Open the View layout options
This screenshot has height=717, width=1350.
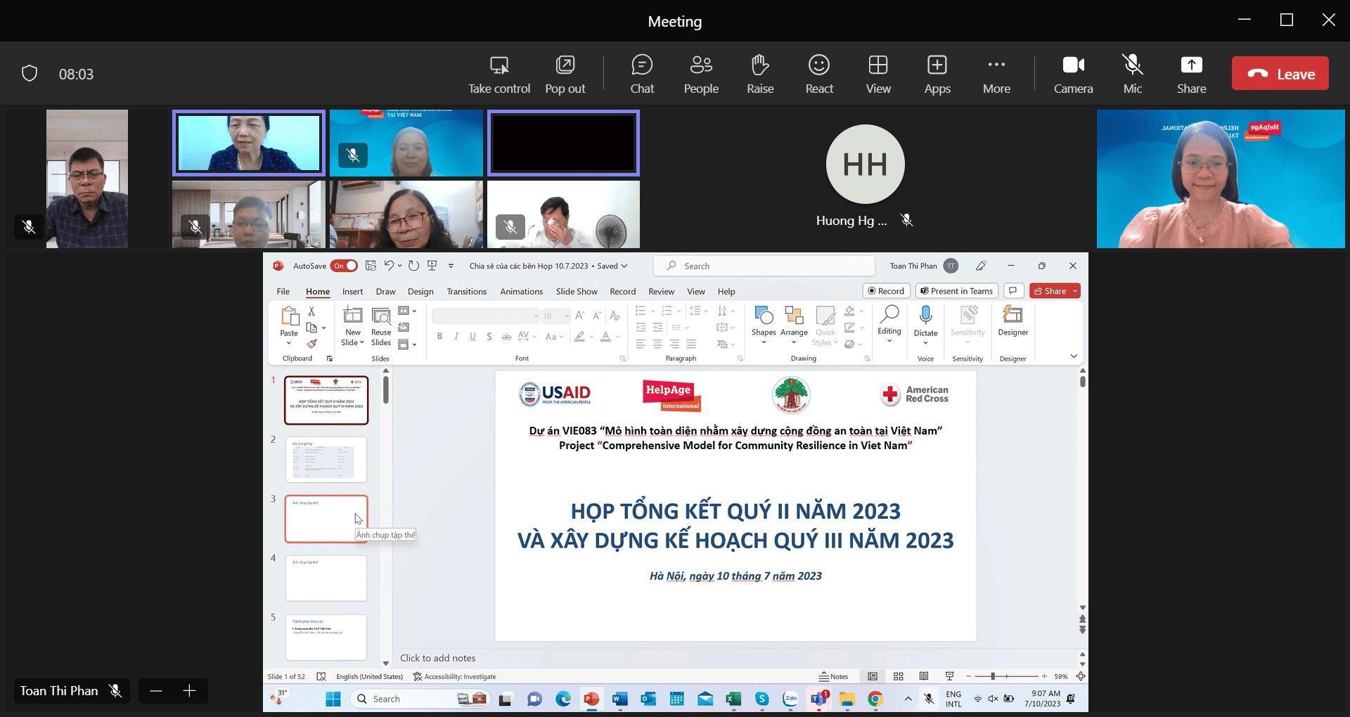(878, 74)
